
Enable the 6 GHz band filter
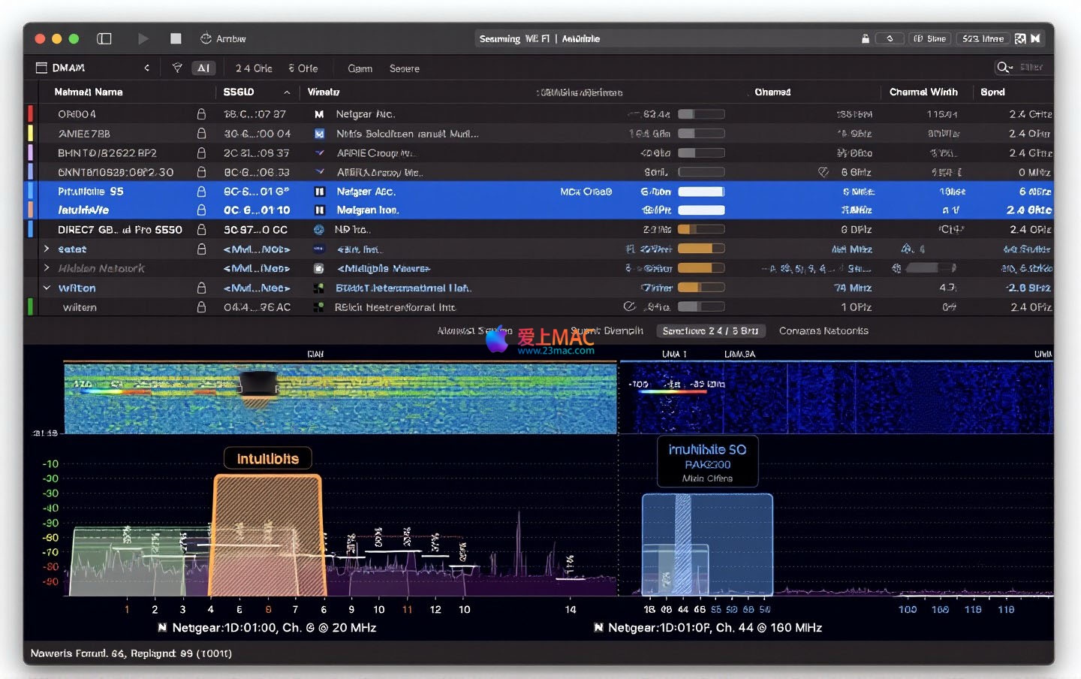click(303, 68)
